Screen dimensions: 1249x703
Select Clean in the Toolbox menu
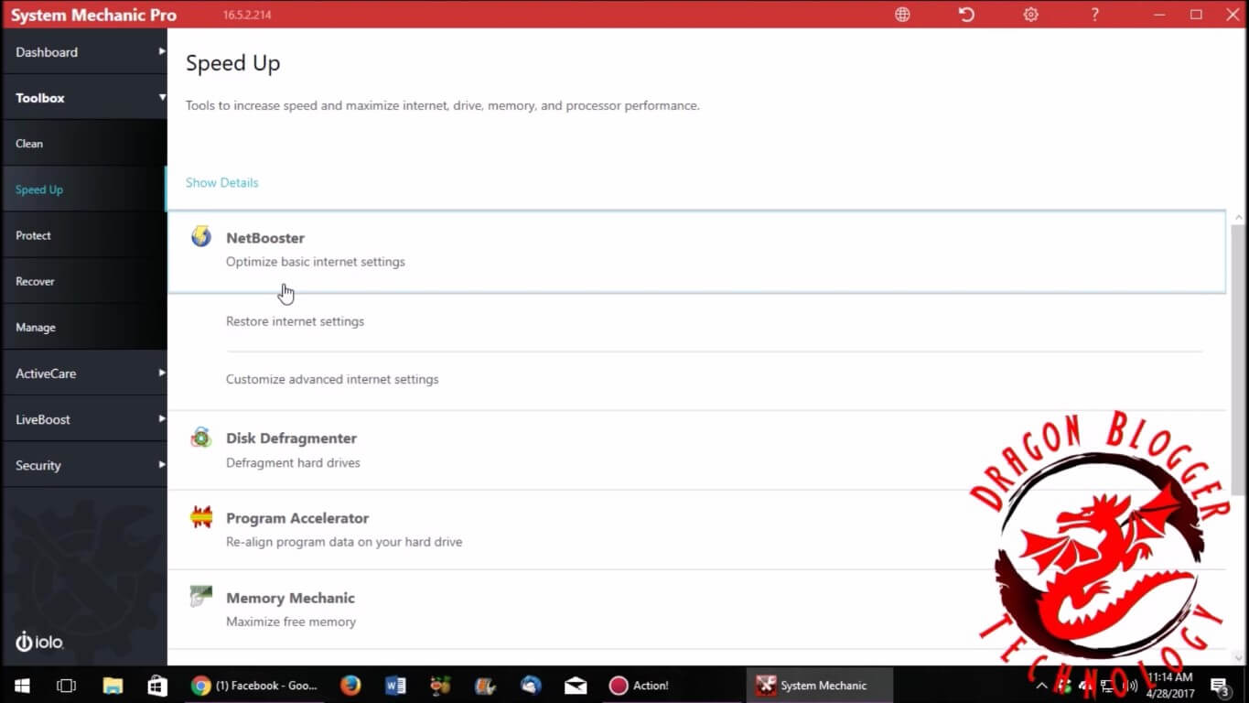tap(29, 144)
